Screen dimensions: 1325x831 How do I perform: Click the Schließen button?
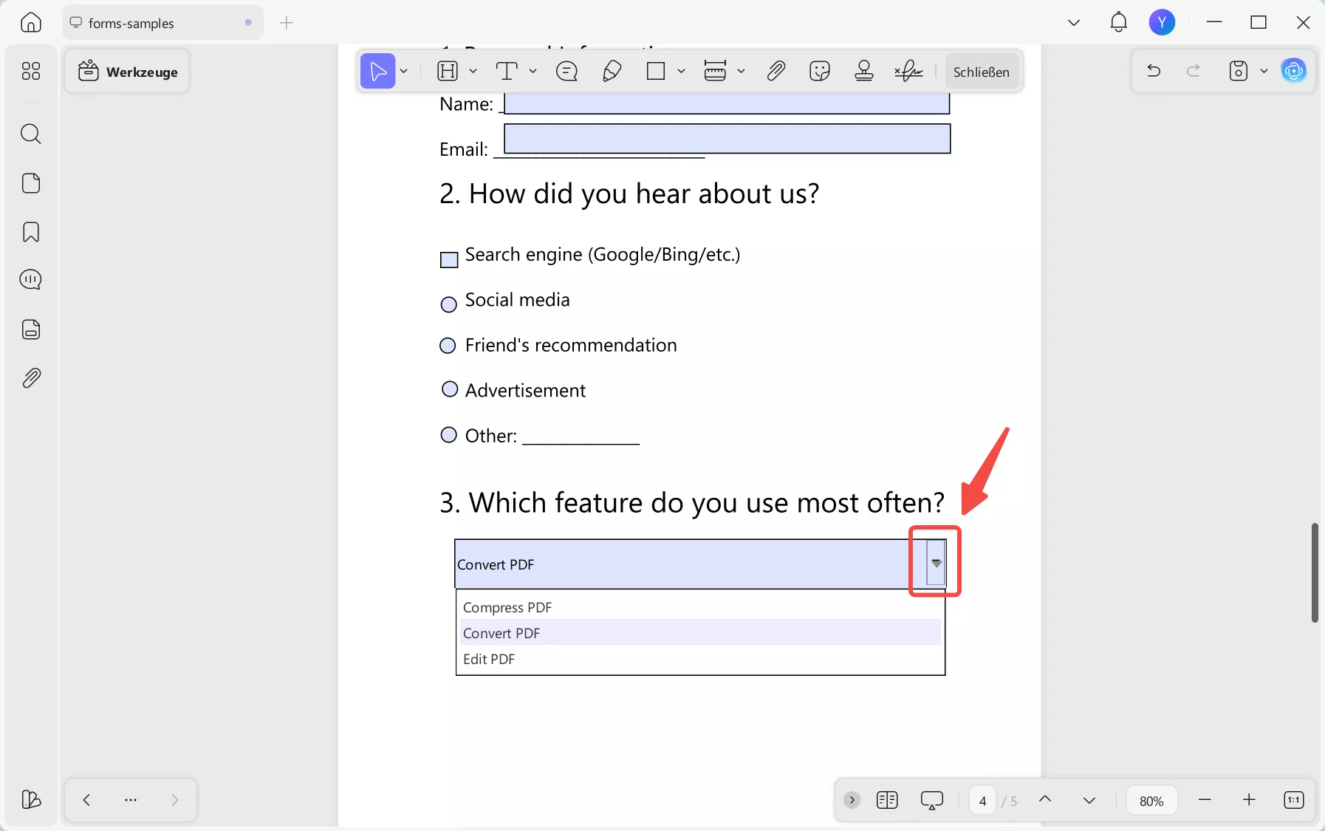point(982,71)
